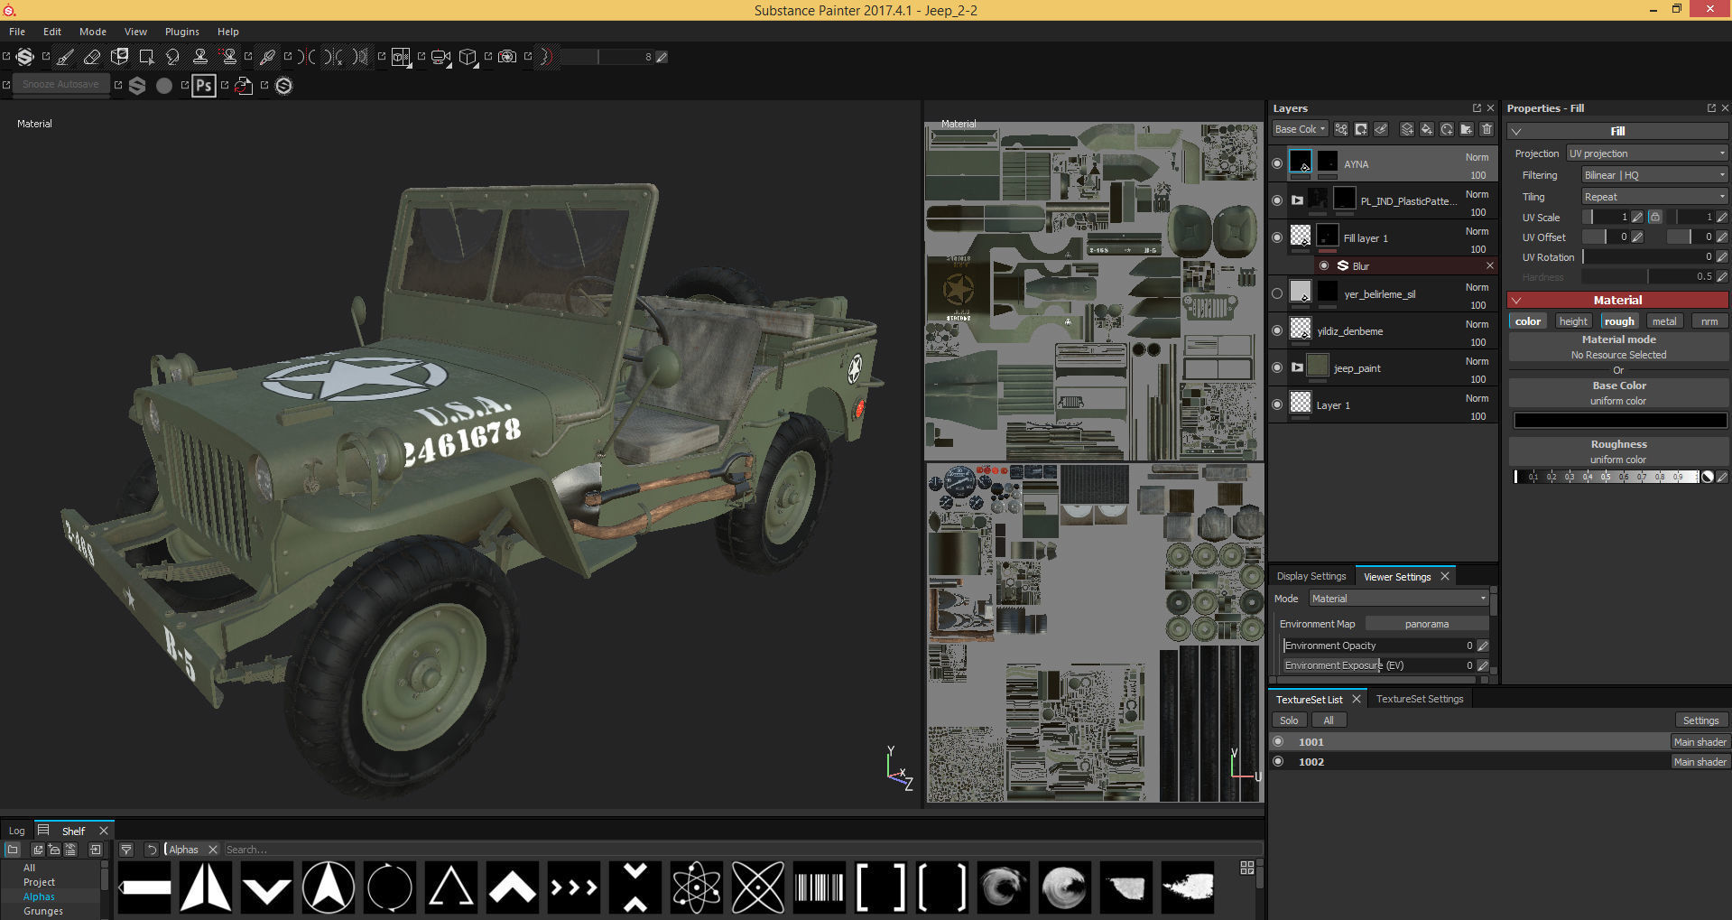Hide Layer 1 visibility
1732x920 pixels.
pos(1277,404)
